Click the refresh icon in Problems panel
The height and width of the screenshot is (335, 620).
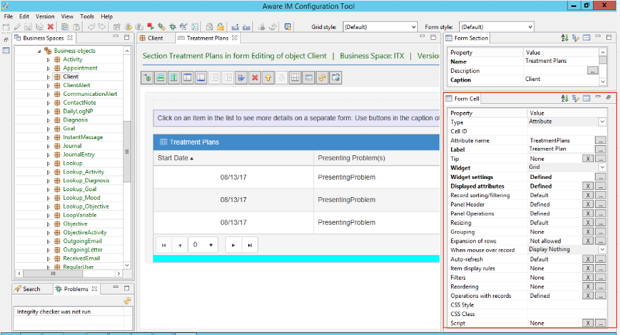click(127, 301)
